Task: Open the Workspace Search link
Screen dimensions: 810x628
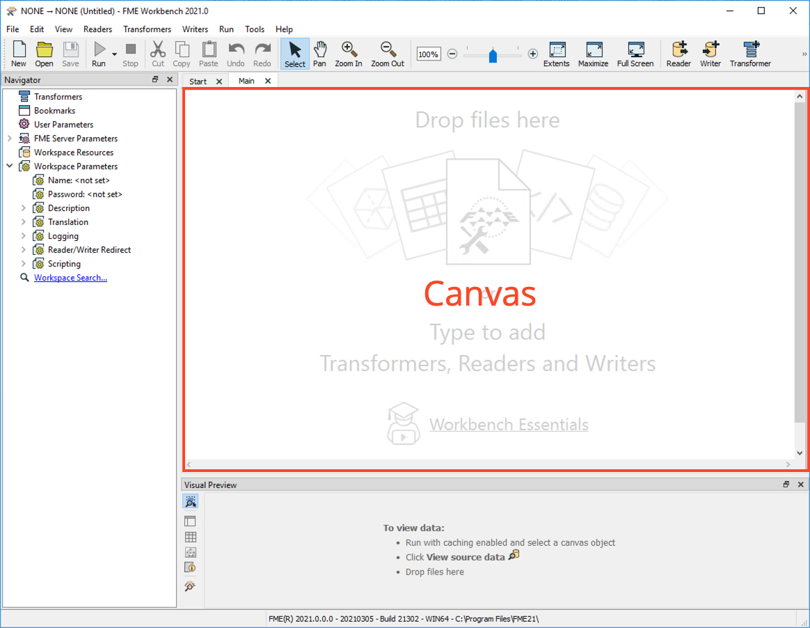Action: (70, 278)
